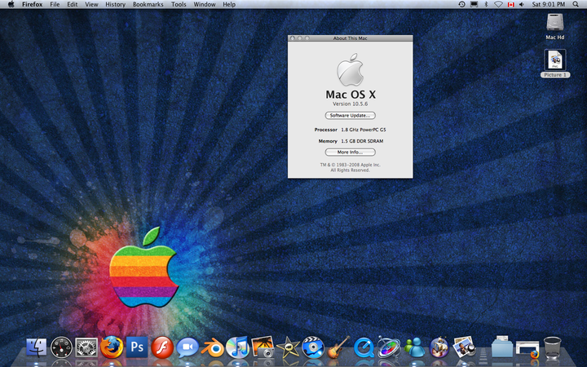The height and width of the screenshot is (367, 587).
Task: Open the Bookmarks menu
Action: coord(148,5)
